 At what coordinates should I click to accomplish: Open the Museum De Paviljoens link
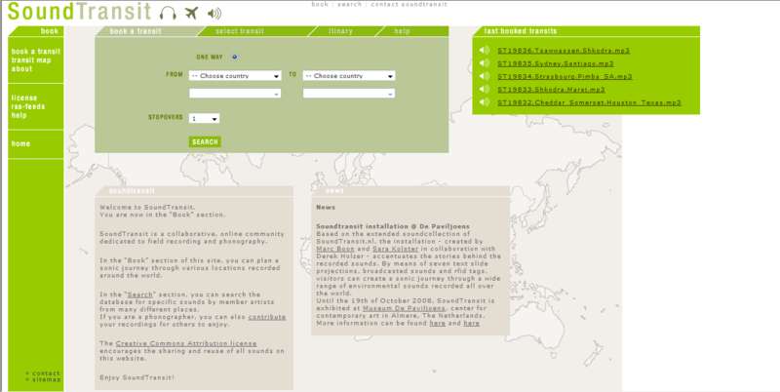(404, 308)
